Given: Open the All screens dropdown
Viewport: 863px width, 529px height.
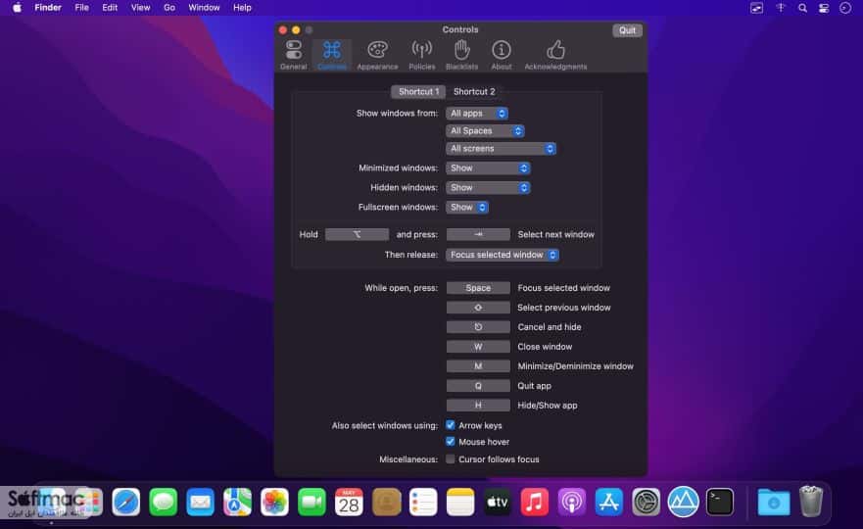Looking at the screenshot, I should [501, 149].
